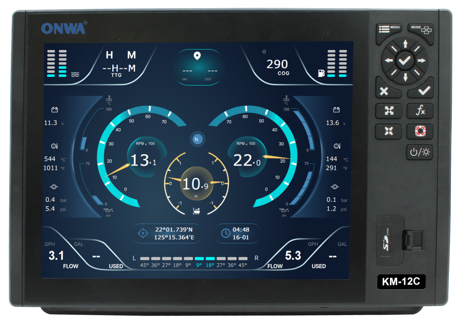Select the boat icon under the speed gauge

click(x=196, y=211)
